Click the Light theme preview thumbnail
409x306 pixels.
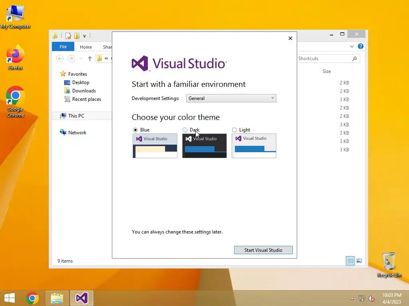(x=254, y=146)
